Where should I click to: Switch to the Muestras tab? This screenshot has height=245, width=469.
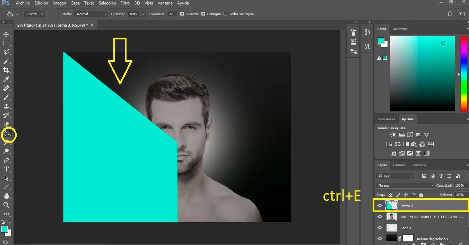tap(400, 29)
